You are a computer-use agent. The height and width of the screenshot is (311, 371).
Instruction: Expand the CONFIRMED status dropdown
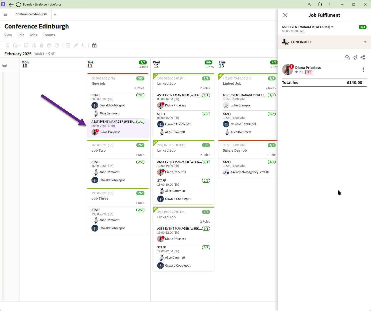[x=365, y=42]
